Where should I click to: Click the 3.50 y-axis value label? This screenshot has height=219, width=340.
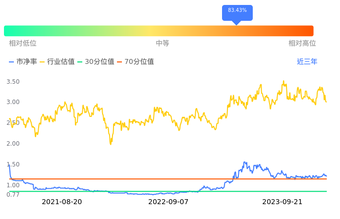coord(13,81)
